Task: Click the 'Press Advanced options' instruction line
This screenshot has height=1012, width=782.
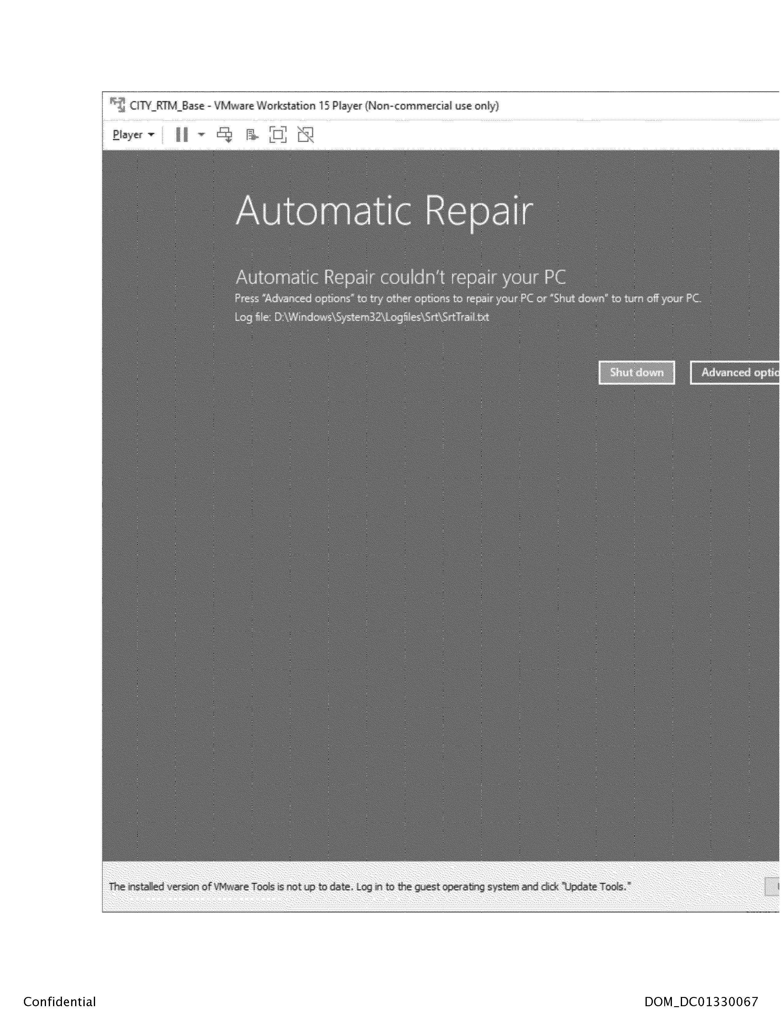Action: click(x=468, y=298)
